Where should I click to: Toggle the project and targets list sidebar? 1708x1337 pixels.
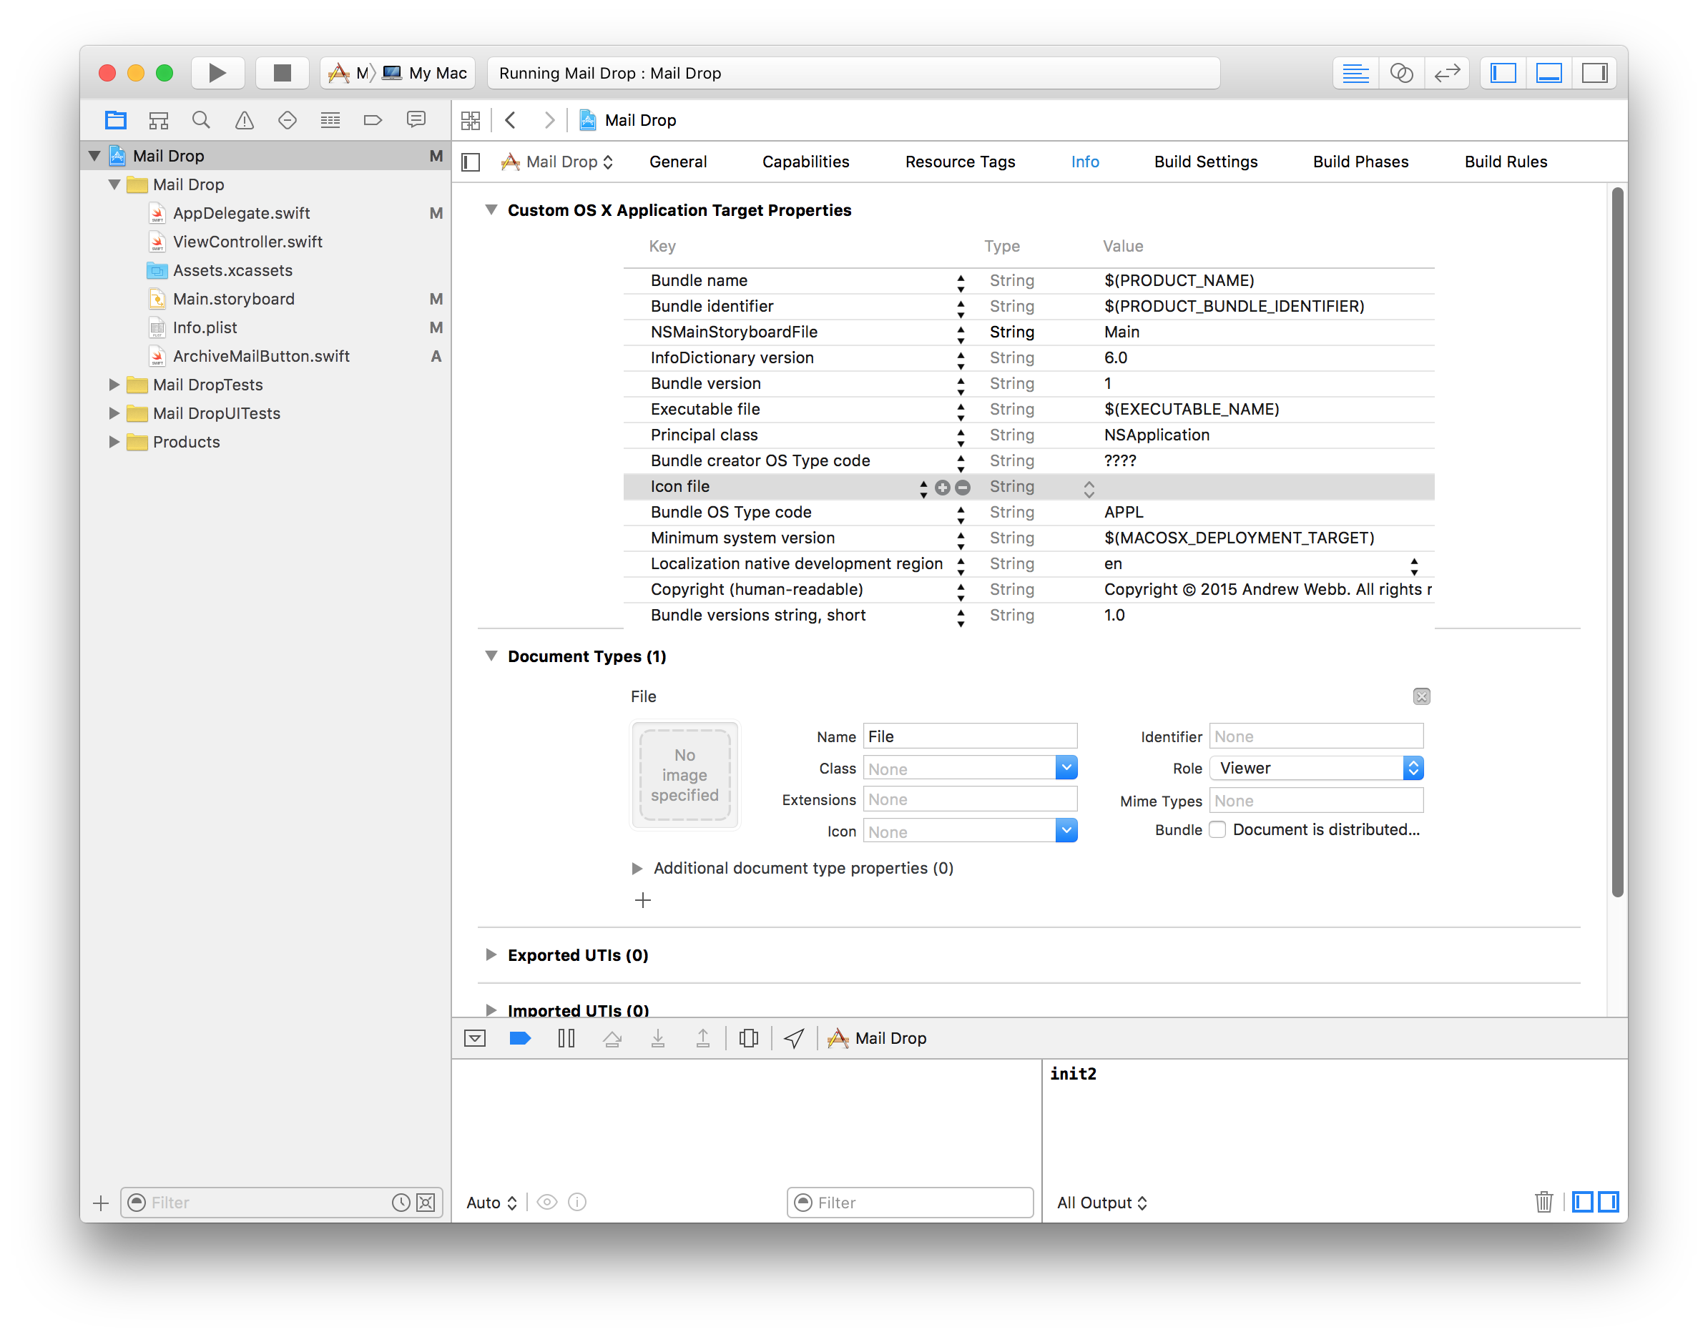[471, 162]
